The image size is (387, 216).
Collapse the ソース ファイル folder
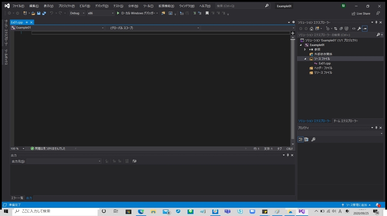coord(305,59)
